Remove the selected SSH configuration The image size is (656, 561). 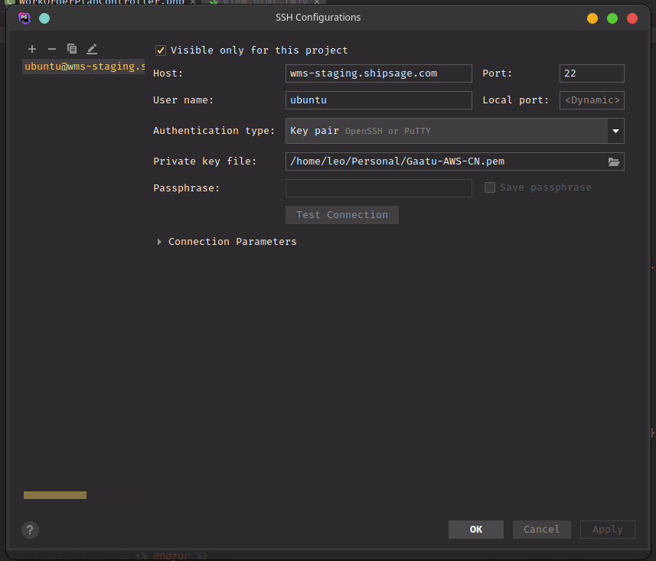point(52,49)
